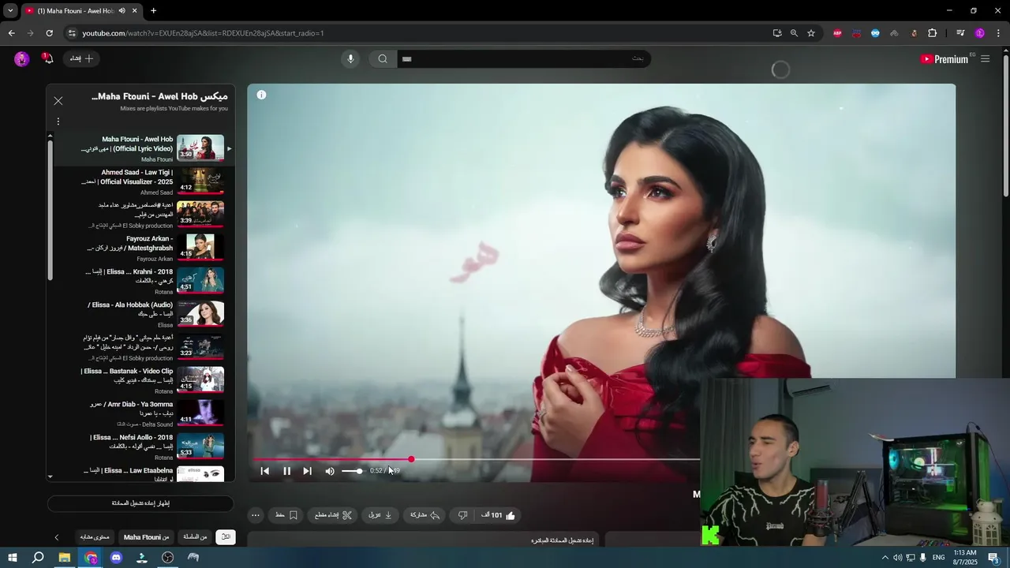Go back in browser history
The width and height of the screenshot is (1010, 568).
pyautogui.click(x=11, y=33)
